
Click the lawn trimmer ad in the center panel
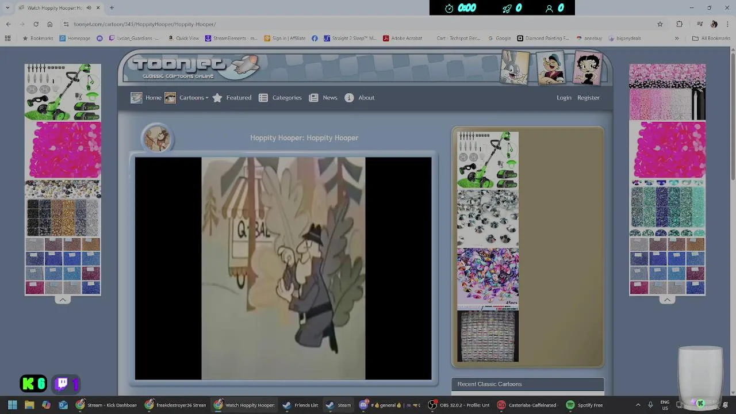[488, 160]
